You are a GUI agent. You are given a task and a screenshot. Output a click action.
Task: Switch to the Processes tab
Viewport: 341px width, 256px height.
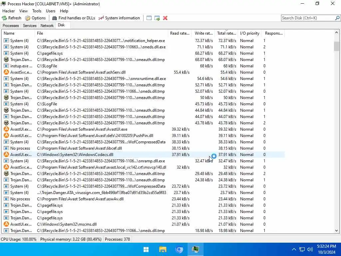tap(11, 25)
